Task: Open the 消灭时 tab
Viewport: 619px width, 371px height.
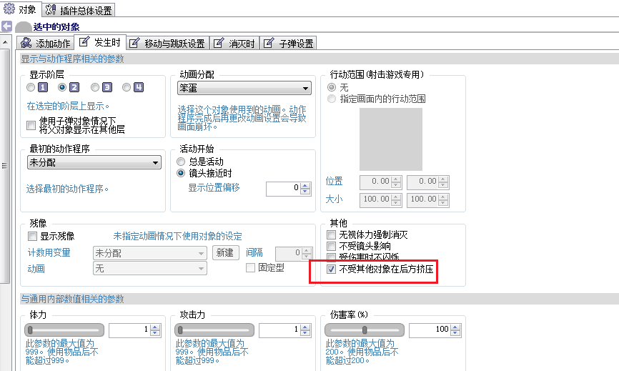Action: pos(235,43)
